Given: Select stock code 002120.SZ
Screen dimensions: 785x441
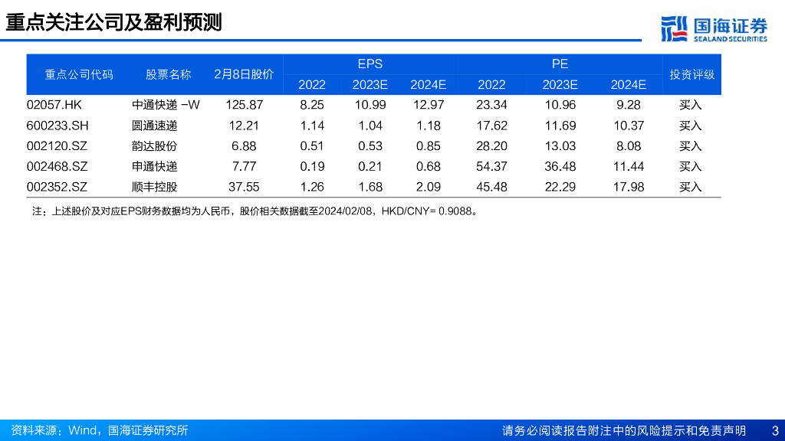Looking at the screenshot, I should click(57, 146).
